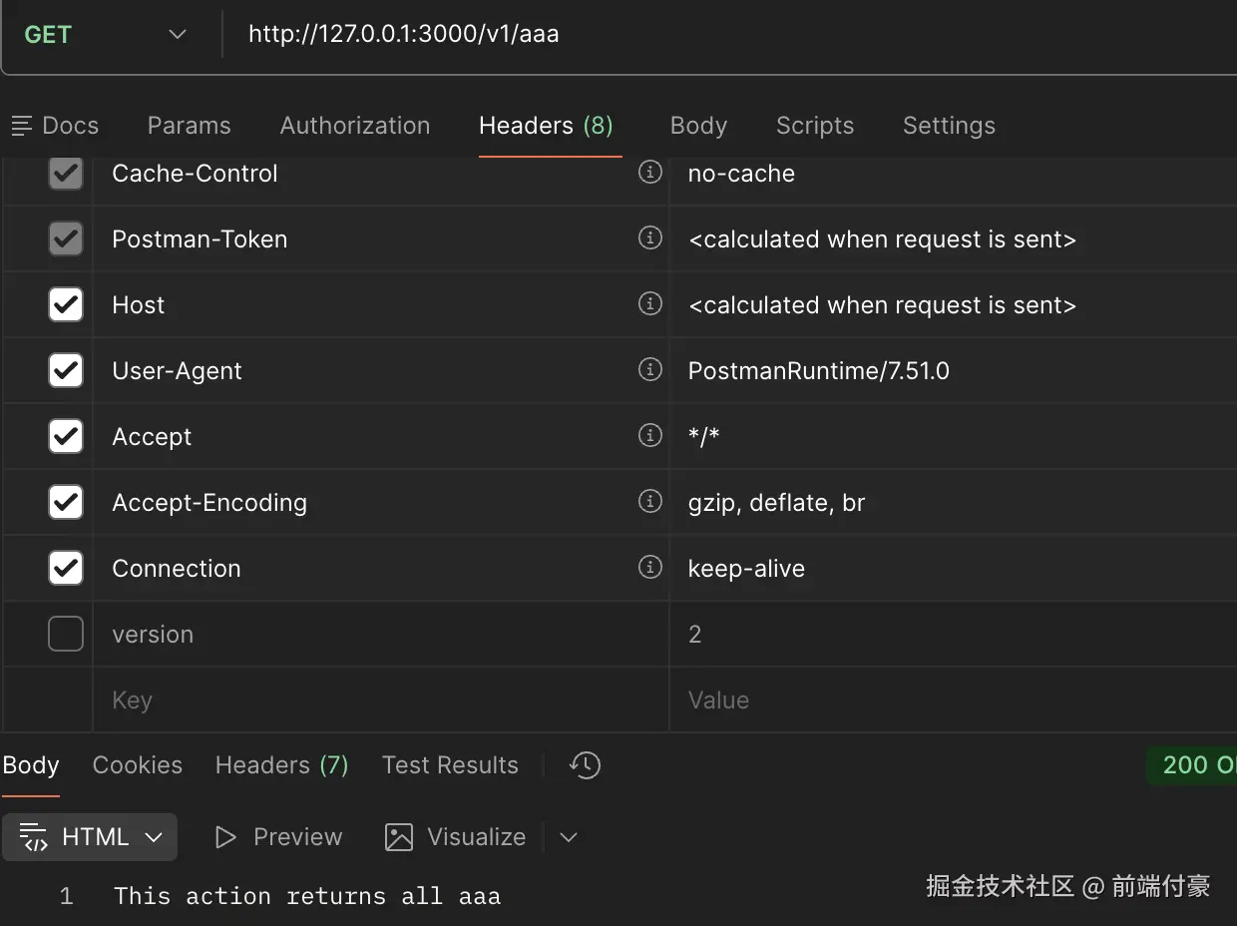Click the info icon in the Host row
Image resolution: width=1237 pixels, height=926 pixels.
coord(650,303)
